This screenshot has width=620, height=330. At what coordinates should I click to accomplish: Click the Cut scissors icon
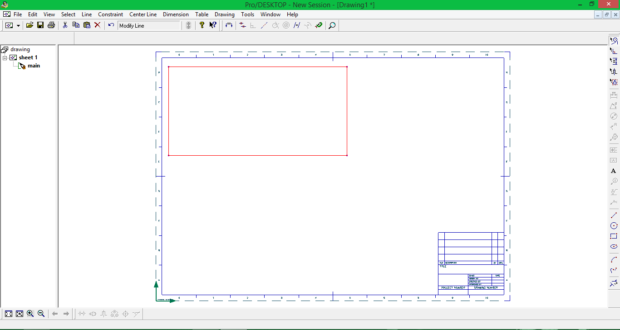[65, 25]
